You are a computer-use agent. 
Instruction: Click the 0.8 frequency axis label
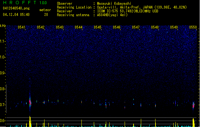point(3,89)
